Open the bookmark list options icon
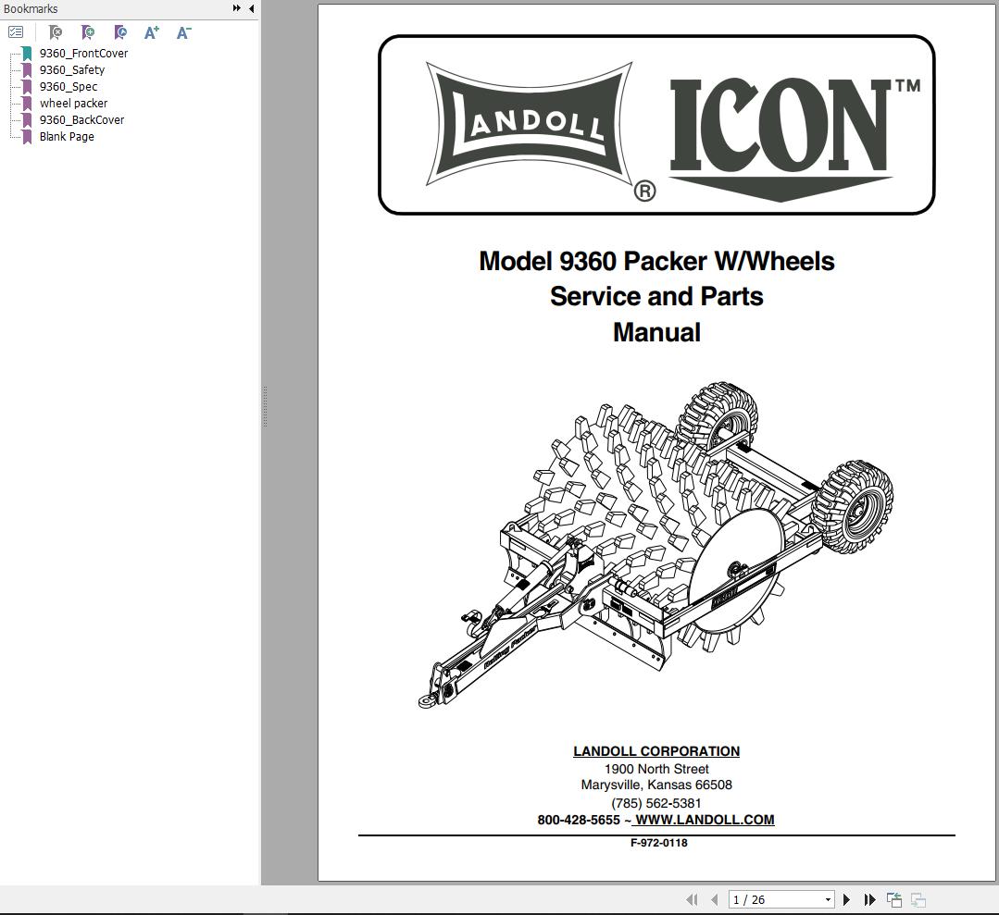This screenshot has height=915, width=999. tap(15, 31)
